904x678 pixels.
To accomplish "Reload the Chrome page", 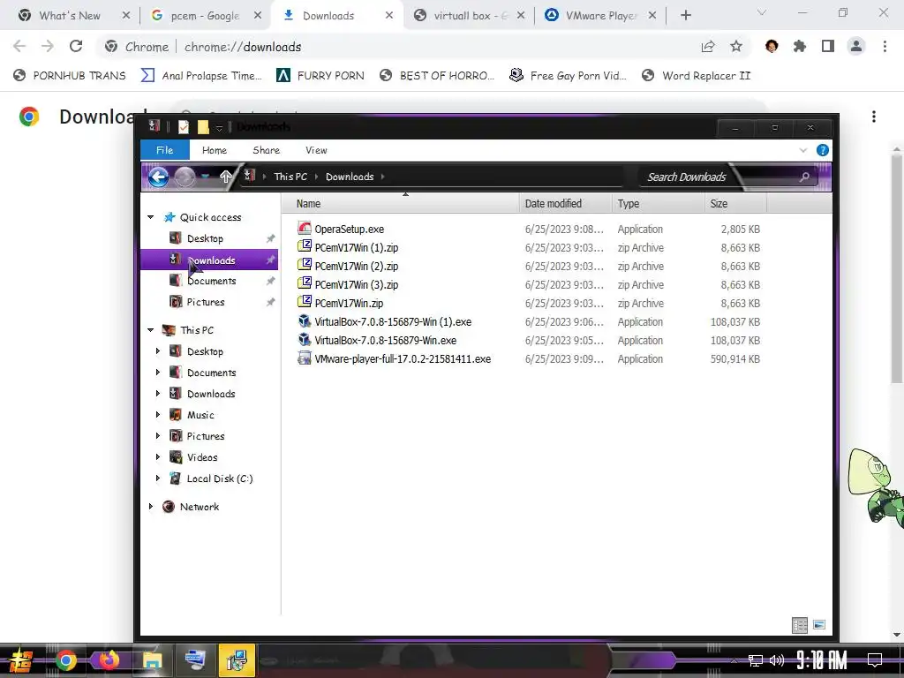I will pos(76,46).
